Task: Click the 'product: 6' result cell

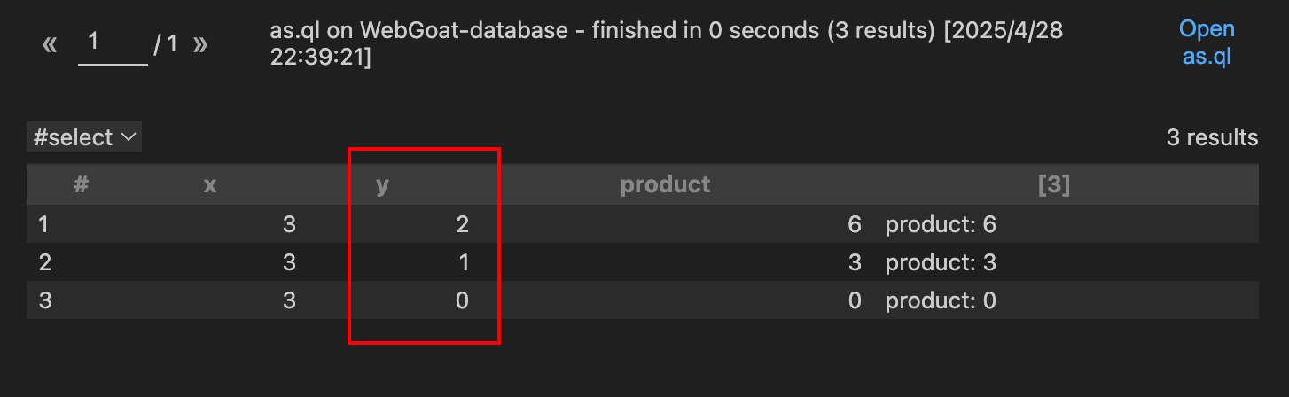Action: [x=941, y=224]
